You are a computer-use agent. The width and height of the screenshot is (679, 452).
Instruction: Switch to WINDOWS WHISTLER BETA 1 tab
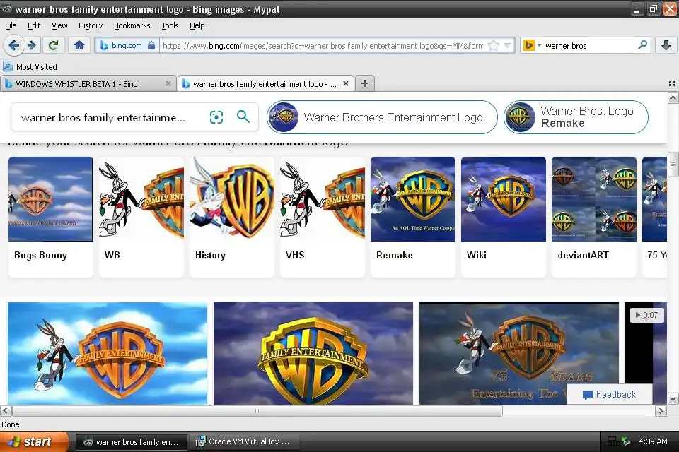tap(82, 84)
